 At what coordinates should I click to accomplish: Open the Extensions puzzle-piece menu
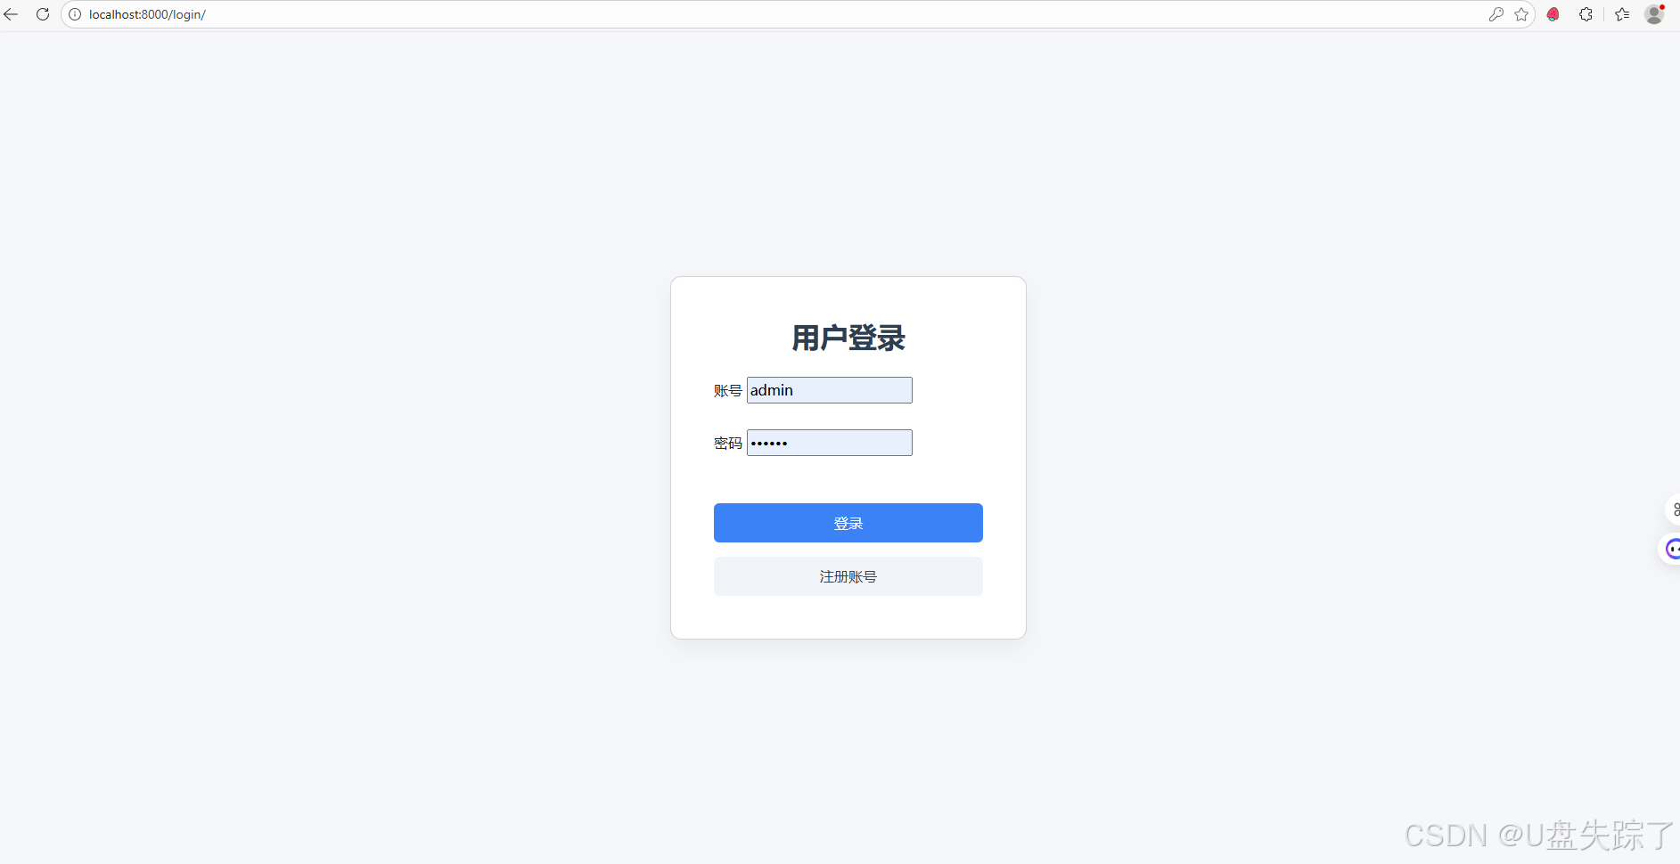(1586, 14)
